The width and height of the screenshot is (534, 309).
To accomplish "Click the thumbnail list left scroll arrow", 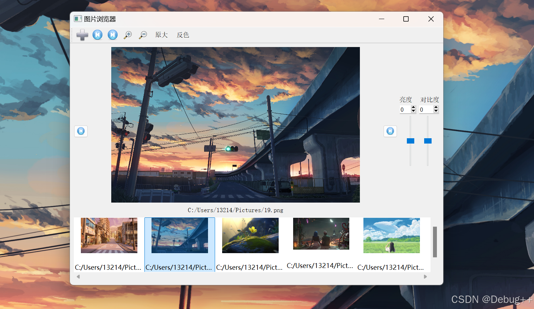I will (x=78, y=276).
